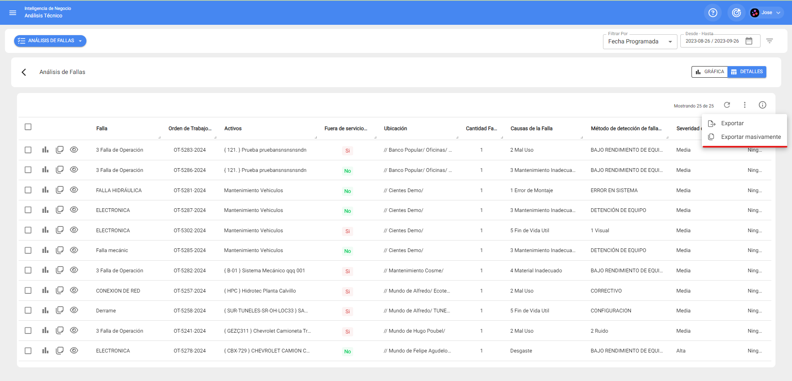Select checkbox for CONEXION DE RED row
The width and height of the screenshot is (792, 381).
(28, 291)
